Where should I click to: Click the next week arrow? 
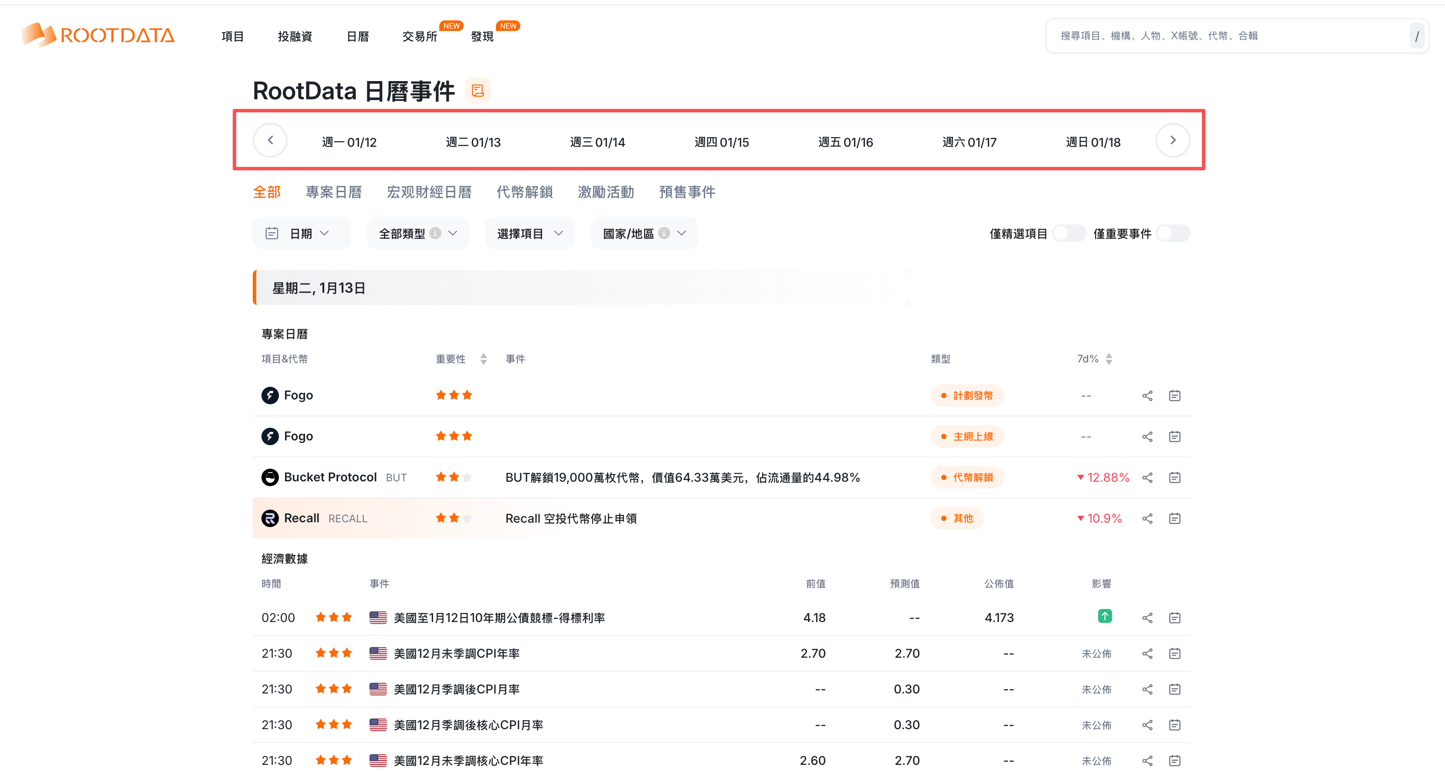pyautogui.click(x=1172, y=140)
